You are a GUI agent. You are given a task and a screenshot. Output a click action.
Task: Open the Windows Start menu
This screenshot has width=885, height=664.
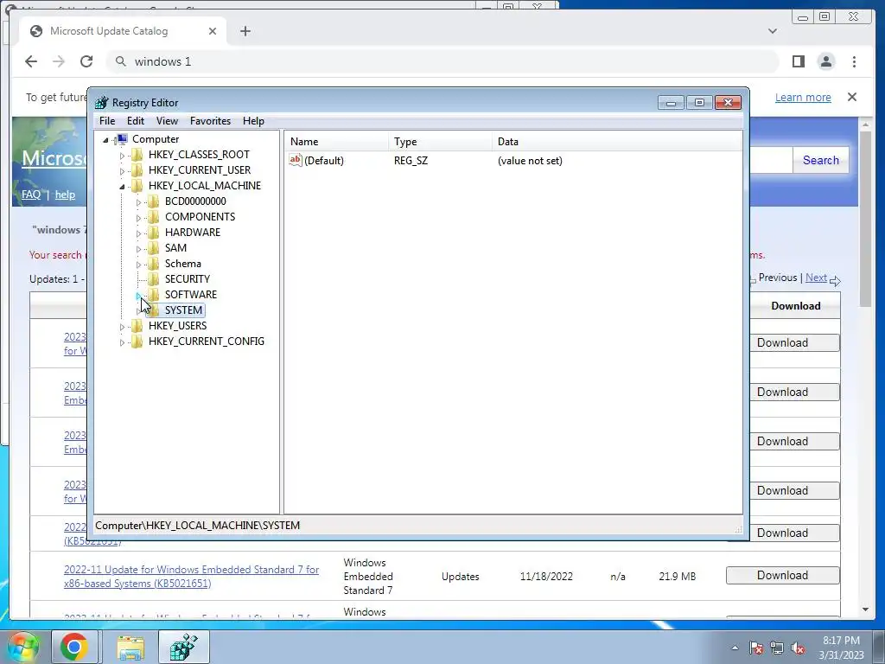pos(22,647)
